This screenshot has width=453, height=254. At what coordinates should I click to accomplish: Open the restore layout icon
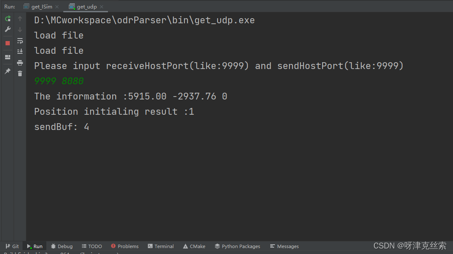[x=8, y=57]
